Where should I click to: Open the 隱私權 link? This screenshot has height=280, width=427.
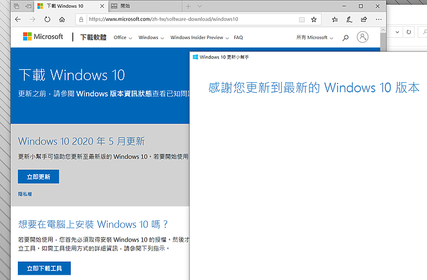point(25,194)
